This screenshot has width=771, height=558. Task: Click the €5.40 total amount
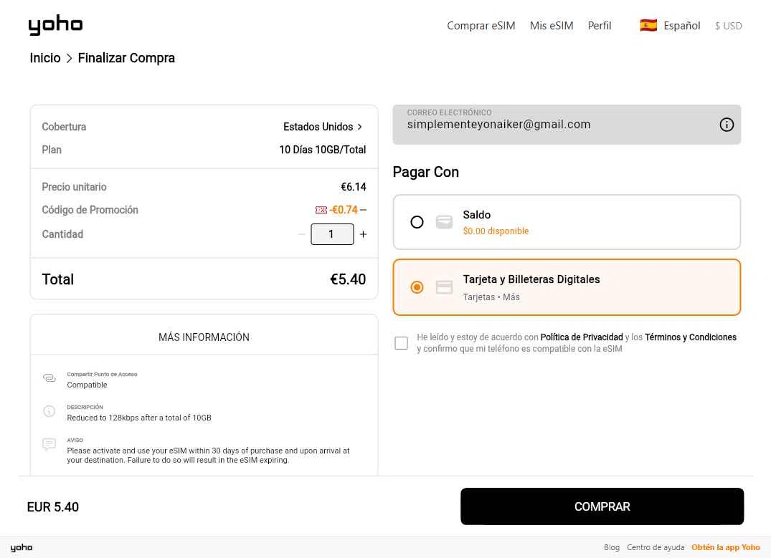348,279
